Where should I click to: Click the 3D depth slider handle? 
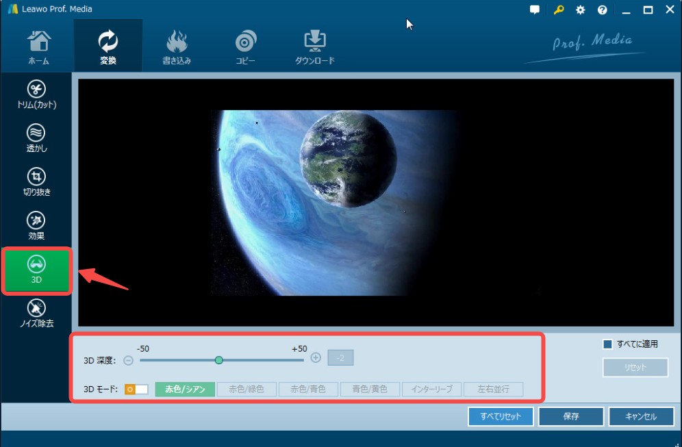pos(219,360)
